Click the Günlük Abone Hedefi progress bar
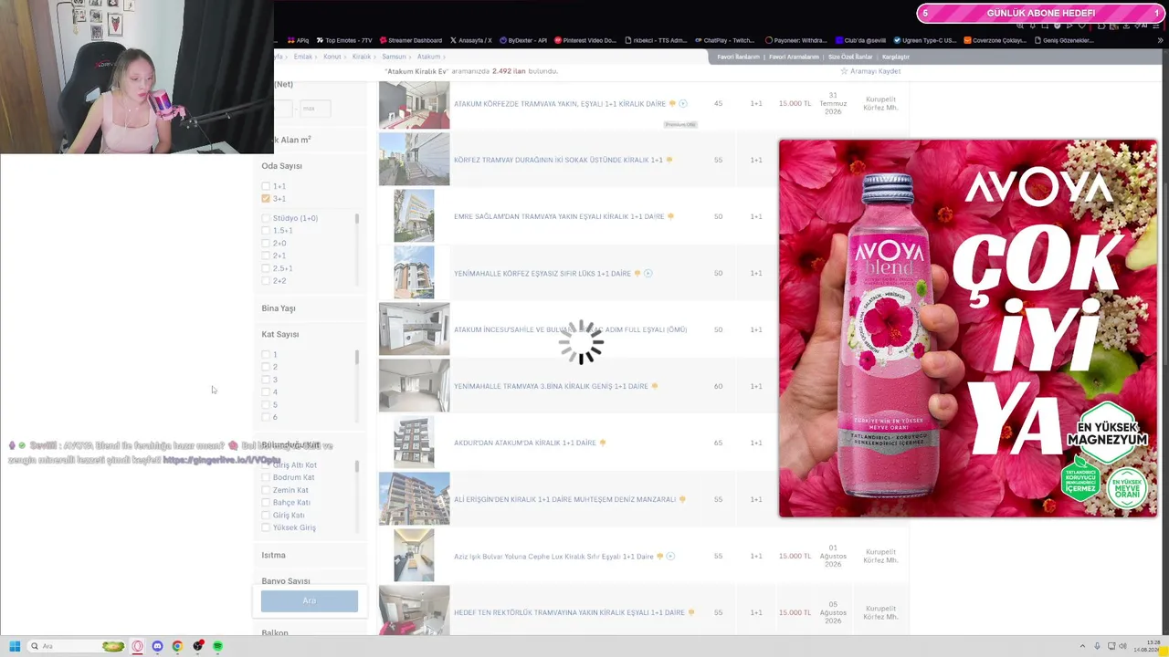Image resolution: width=1169 pixels, height=657 pixels. tap(1041, 13)
